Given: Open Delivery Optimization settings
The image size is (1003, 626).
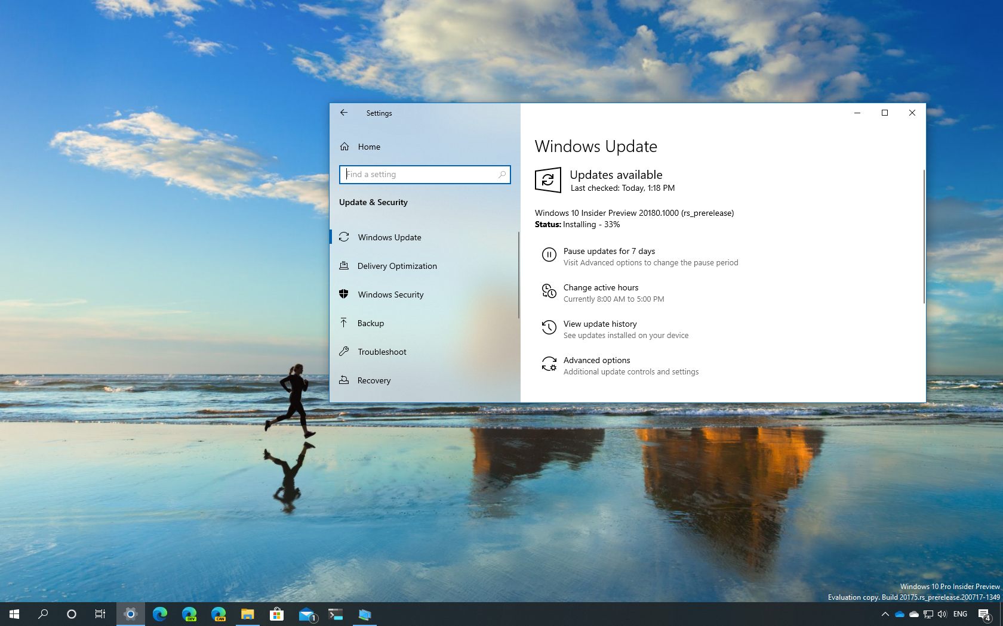Looking at the screenshot, I should point(396,266).
